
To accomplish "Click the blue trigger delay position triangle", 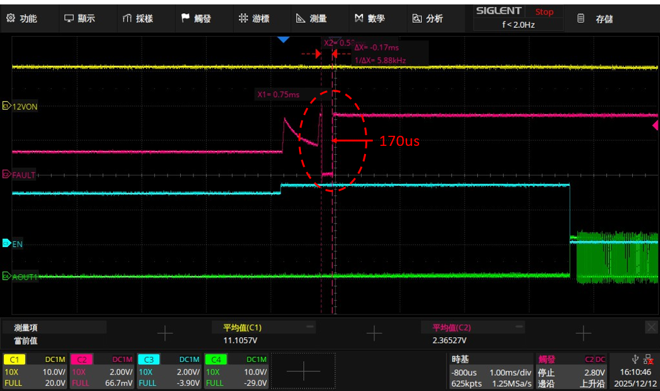I will coord(283,40).
